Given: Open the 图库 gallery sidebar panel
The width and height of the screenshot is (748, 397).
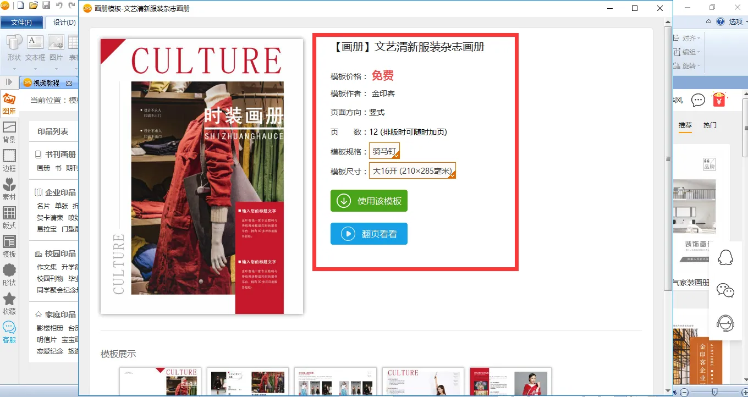Looking at the screenshot, I should (9, 103).
